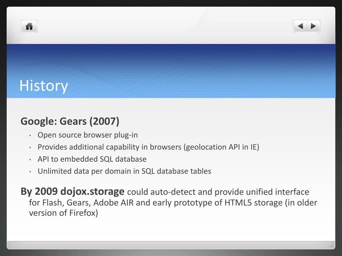Click the geolocation API in IE bullet

(148, 147)
